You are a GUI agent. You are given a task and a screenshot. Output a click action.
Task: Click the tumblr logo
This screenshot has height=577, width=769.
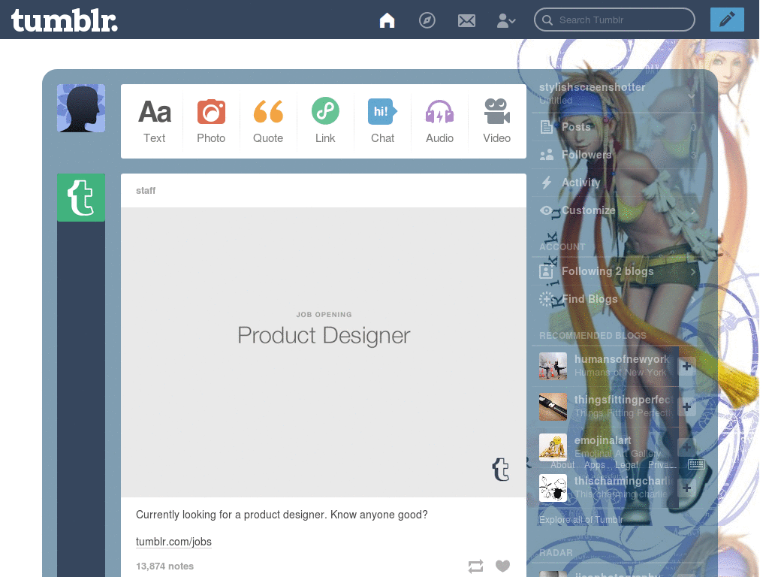pos(65,20)
